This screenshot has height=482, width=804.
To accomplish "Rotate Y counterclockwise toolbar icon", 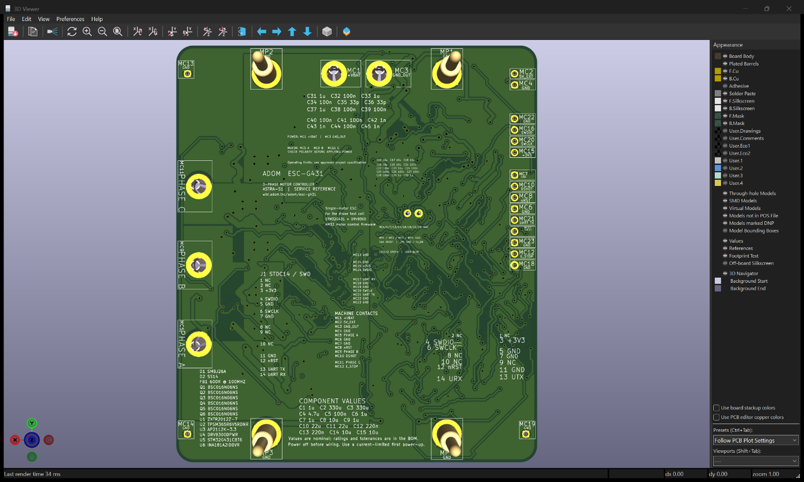I will [x=187, y=32].
